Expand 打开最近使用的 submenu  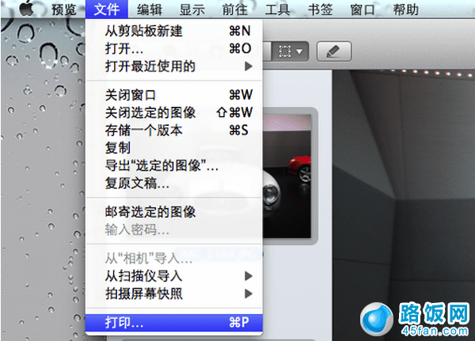174,66
